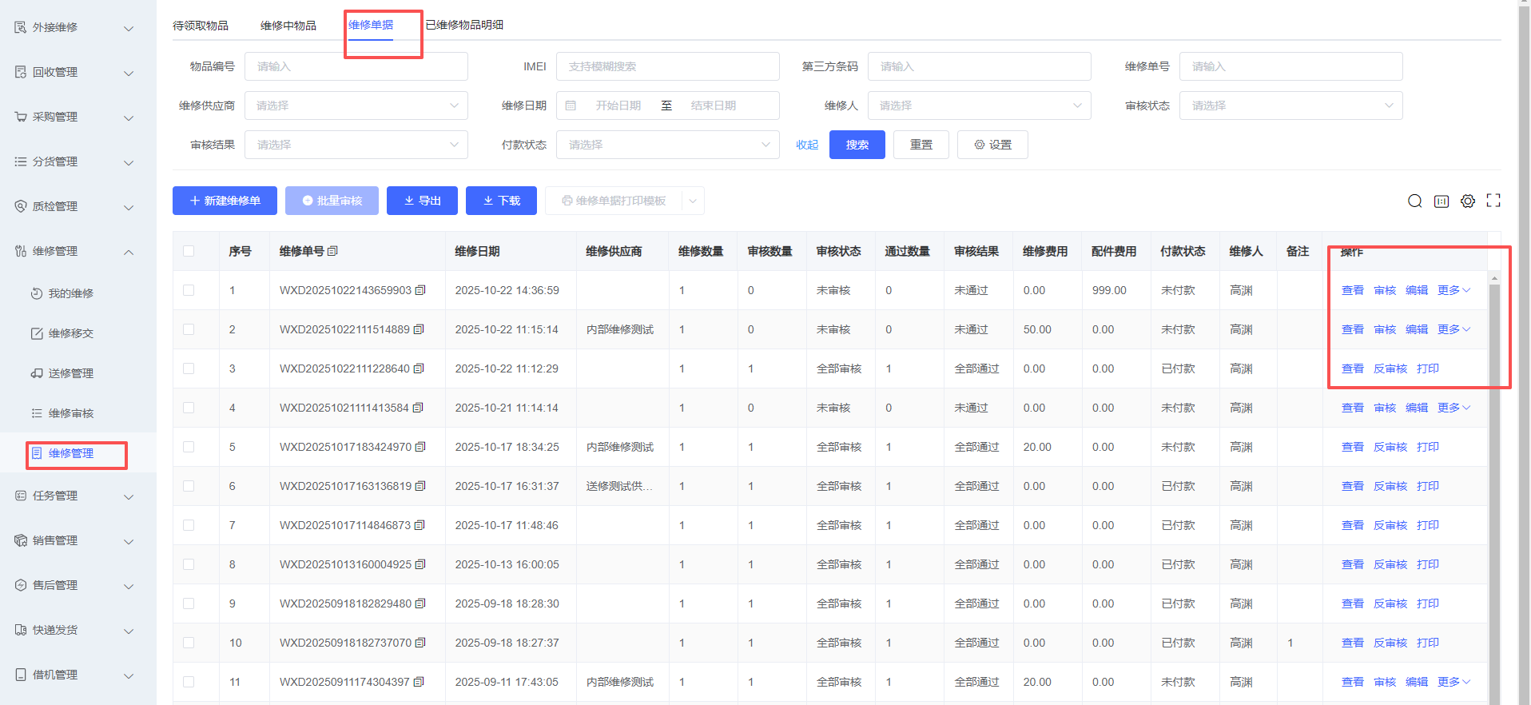This screenshot has width=1531, height=705.
Task: Toggle fullscreen with the expand icon
Action: tap(1493, 201)
